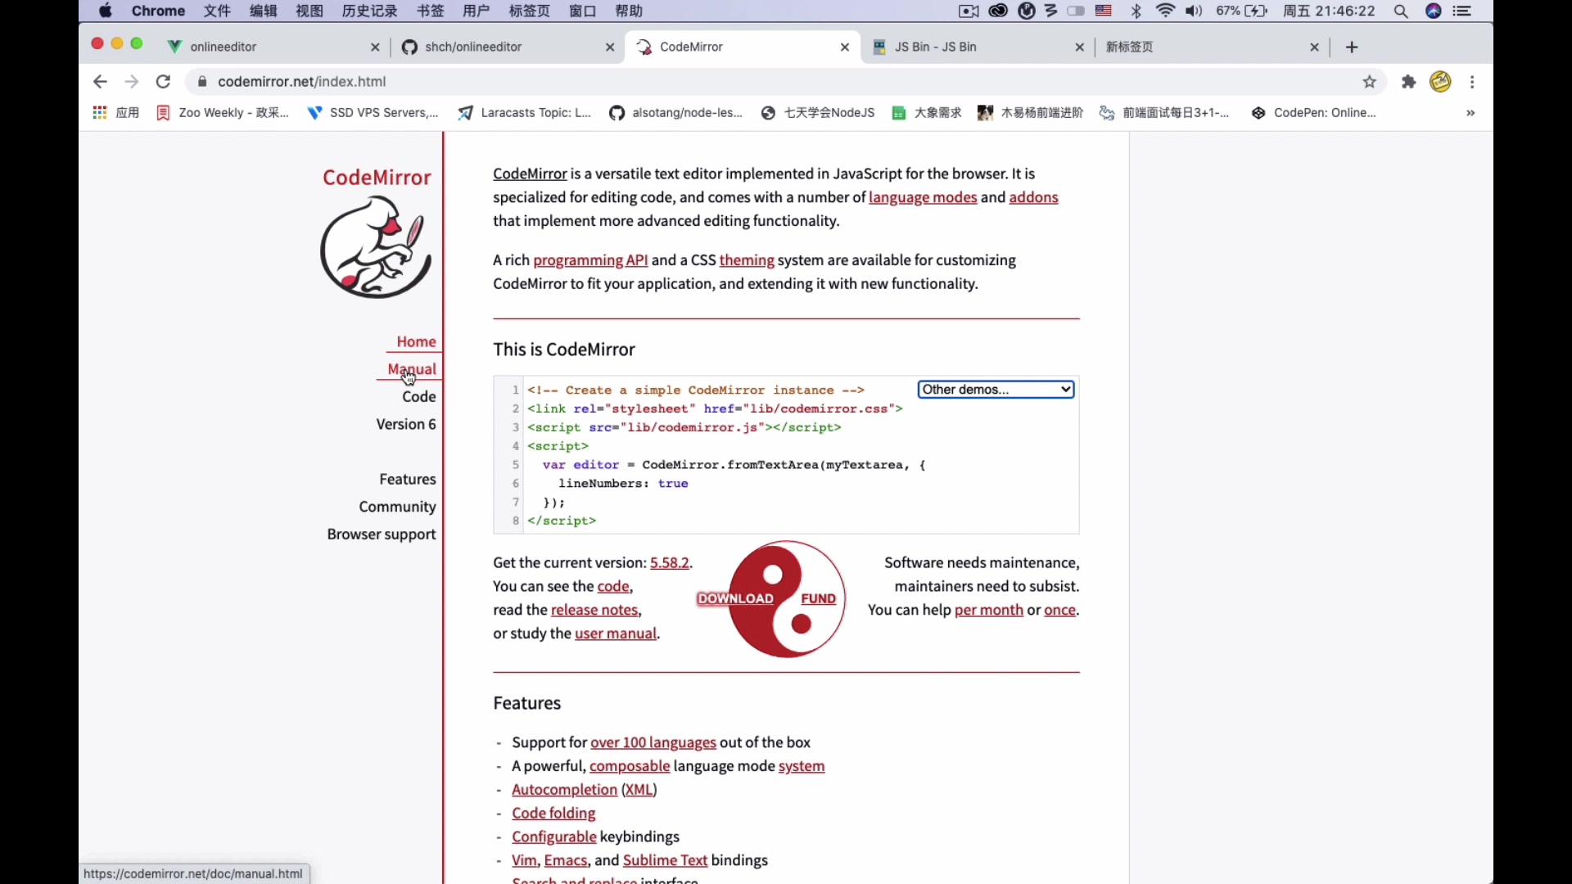Close the JS Bin tab
1572x884 pixels.
(x=1080, y=47)
